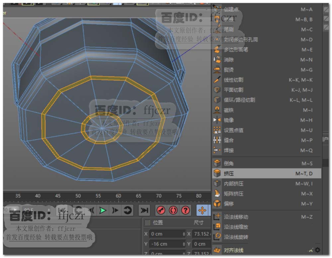332x258 pixels.
Task: Jump to the next keyframe button
Action: [127, 211]
